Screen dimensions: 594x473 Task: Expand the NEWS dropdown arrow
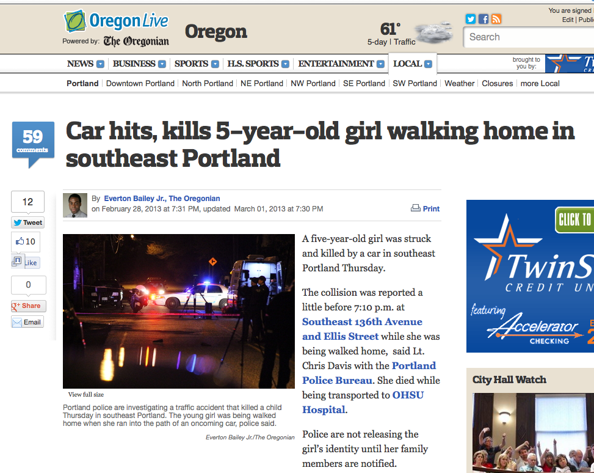(100, 64)
